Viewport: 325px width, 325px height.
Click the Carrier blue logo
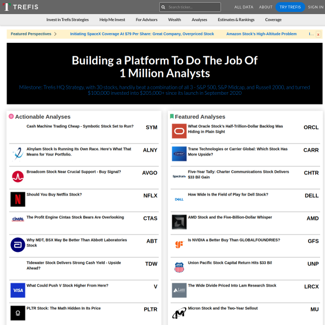[x=179, y=154]
